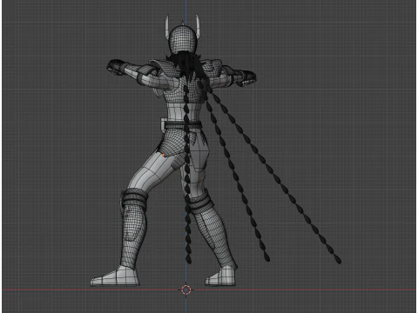Click the helmet's right horn
Image resolution: width=418 pixels, height=313 pixels.
tap(198, 26)
